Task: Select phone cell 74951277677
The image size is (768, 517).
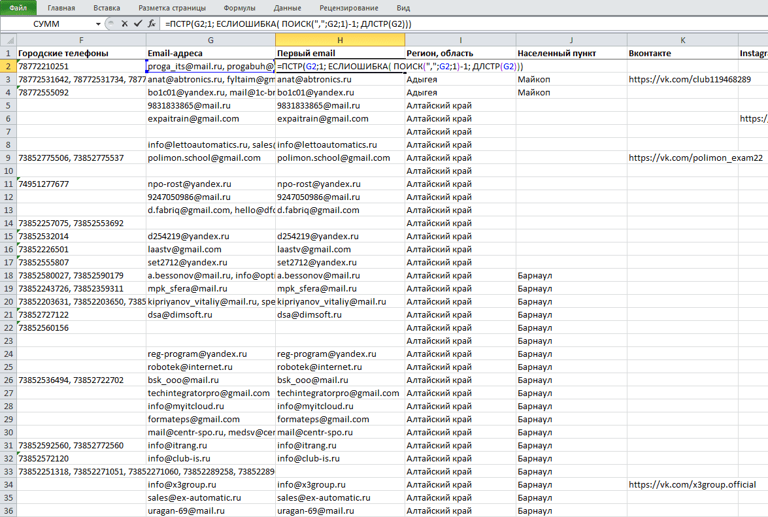Action: tap(81, 184)
